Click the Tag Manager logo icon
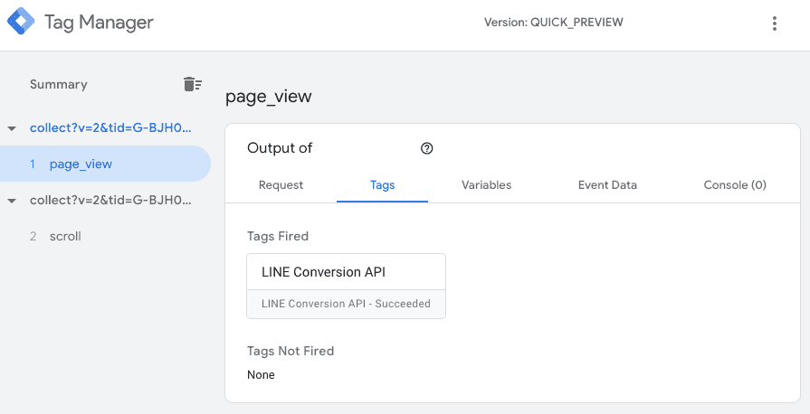This screenshot has width=810, height=414. (21, 22)
